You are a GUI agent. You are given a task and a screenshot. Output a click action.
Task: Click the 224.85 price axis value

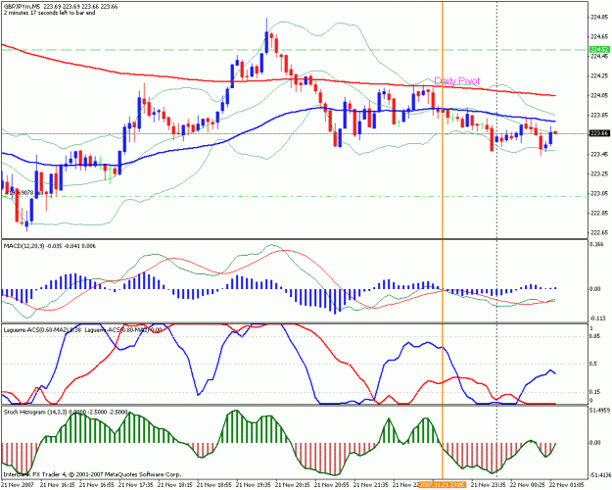600,18
